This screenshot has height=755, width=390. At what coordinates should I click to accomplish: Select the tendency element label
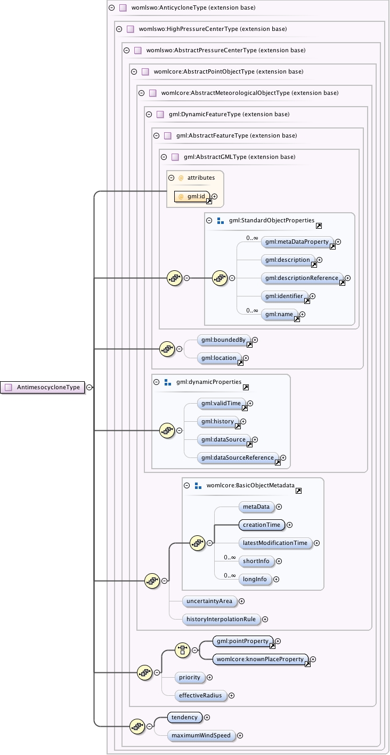click(184, 717)
